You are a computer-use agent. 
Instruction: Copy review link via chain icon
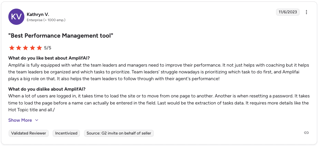tap(306, 133)
